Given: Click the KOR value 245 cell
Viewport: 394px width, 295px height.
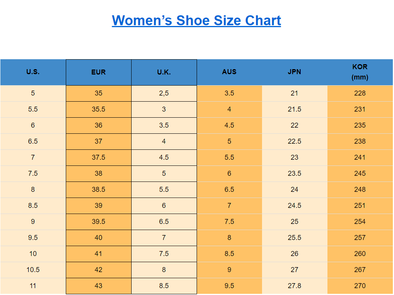Looking at the screenshot, I should [x=360, y=173].
